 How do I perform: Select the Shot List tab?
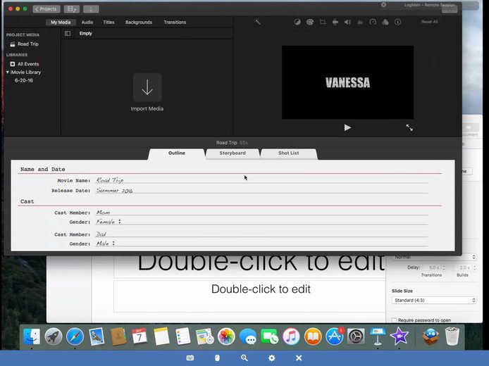tap(289, 153)
